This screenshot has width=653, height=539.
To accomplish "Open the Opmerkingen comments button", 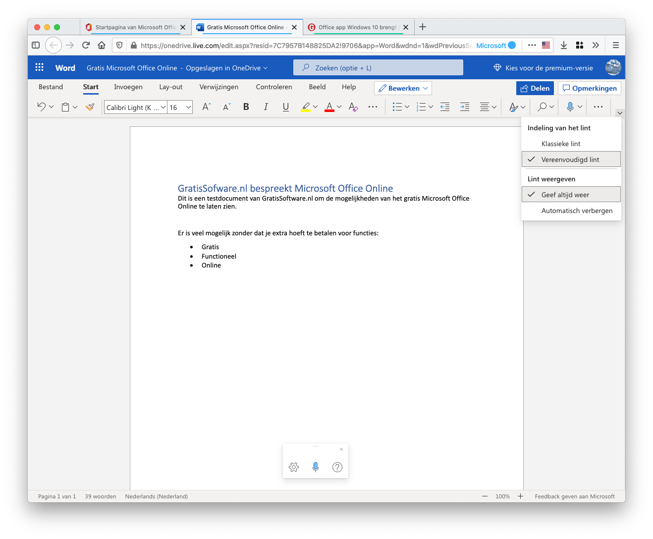I will [x=589, y=88].
